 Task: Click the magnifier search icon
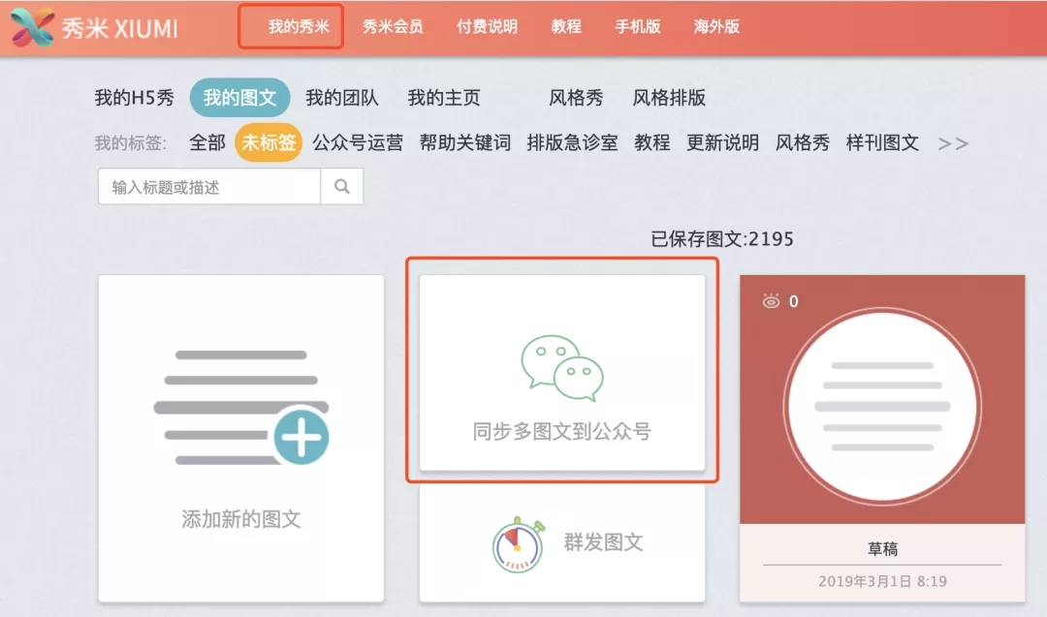(x=344, y=186)
